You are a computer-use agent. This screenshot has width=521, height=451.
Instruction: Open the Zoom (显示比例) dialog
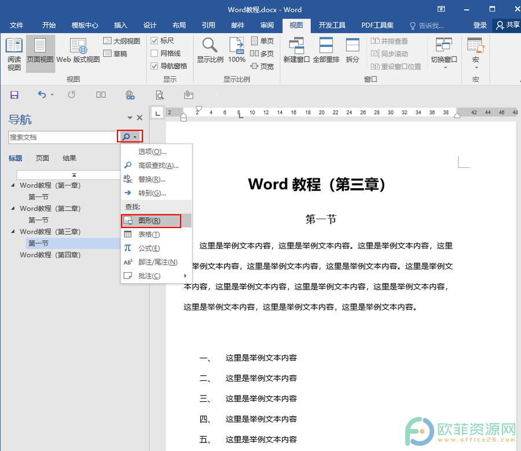210,50
